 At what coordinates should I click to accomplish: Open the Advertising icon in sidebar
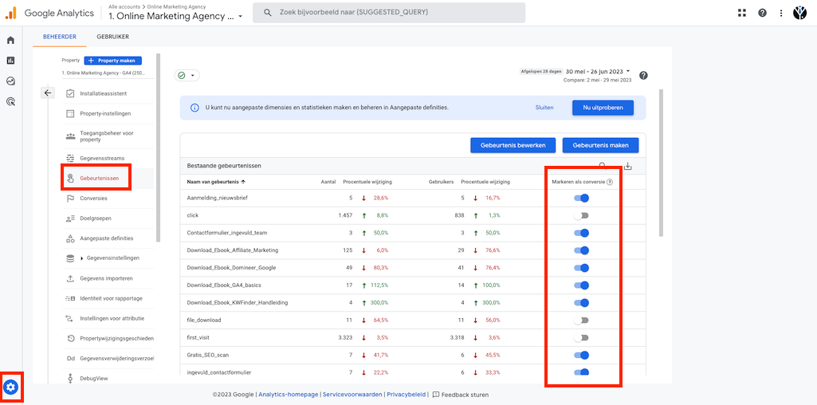pos(10,101)
